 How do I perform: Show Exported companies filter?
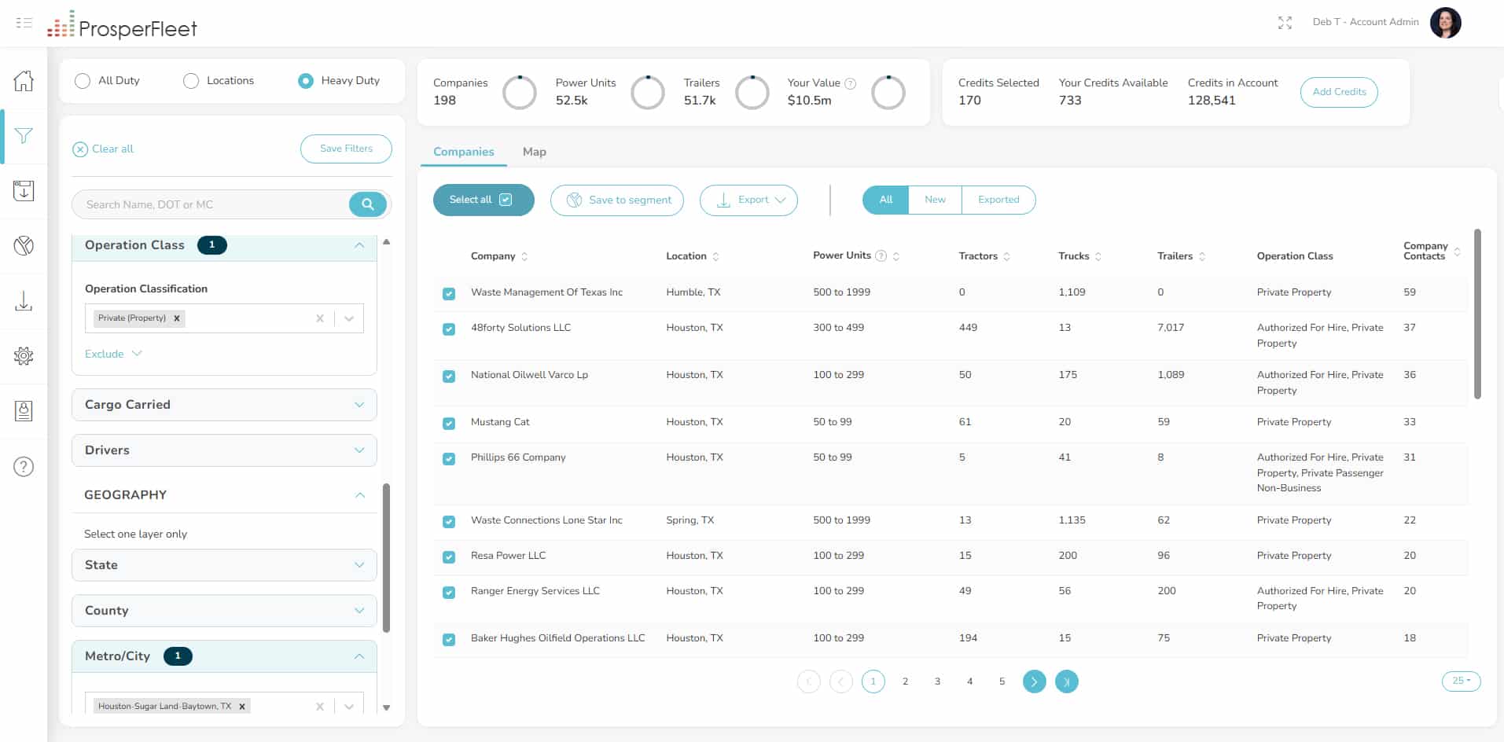pos(998,200)
